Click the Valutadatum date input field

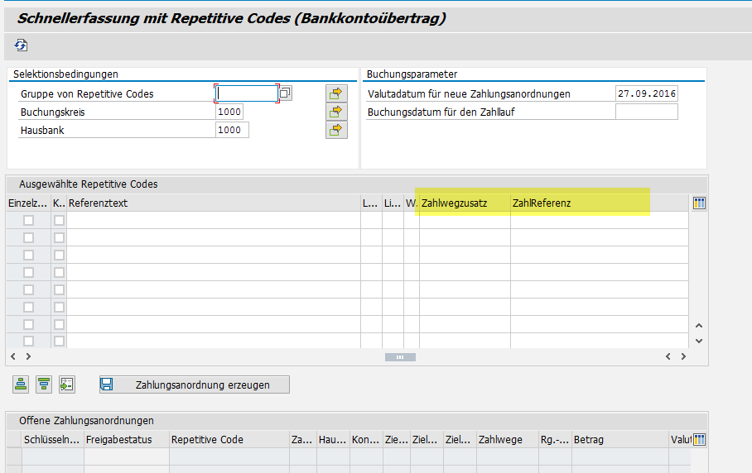(x=646, y=93)
